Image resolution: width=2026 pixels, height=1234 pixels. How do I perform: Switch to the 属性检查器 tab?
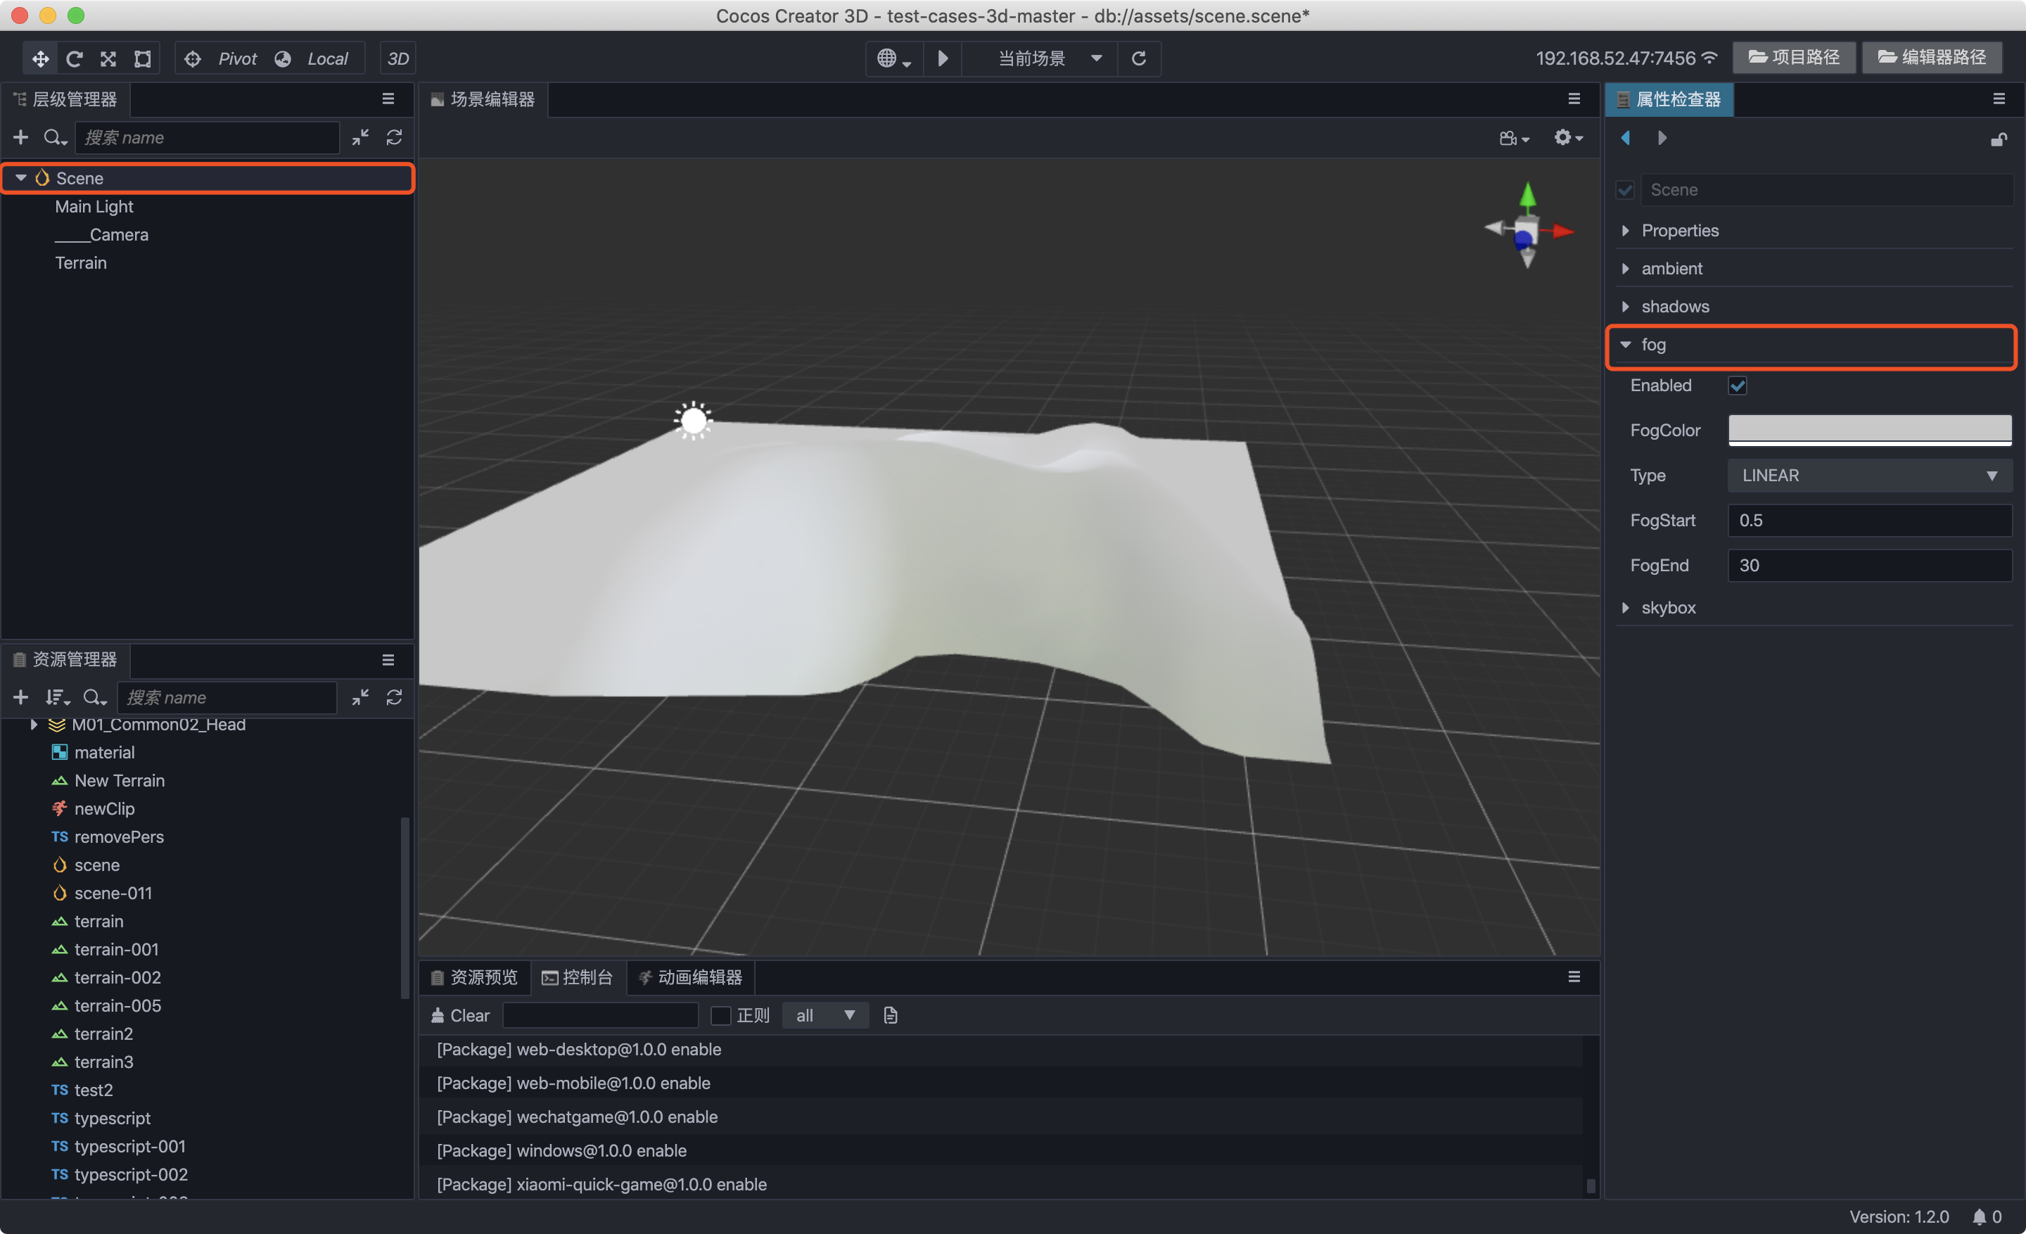pos(1669,98)
